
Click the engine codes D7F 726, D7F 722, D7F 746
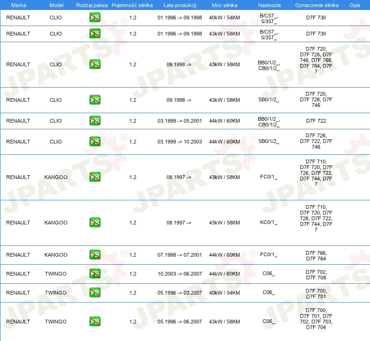coord(316,141)
